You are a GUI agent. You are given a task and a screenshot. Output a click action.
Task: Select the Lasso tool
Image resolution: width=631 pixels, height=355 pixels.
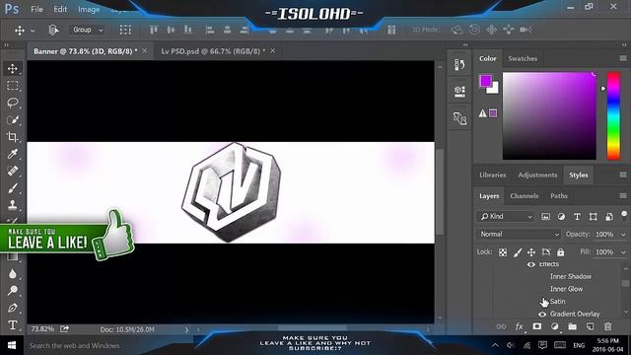tap(13, 103)
